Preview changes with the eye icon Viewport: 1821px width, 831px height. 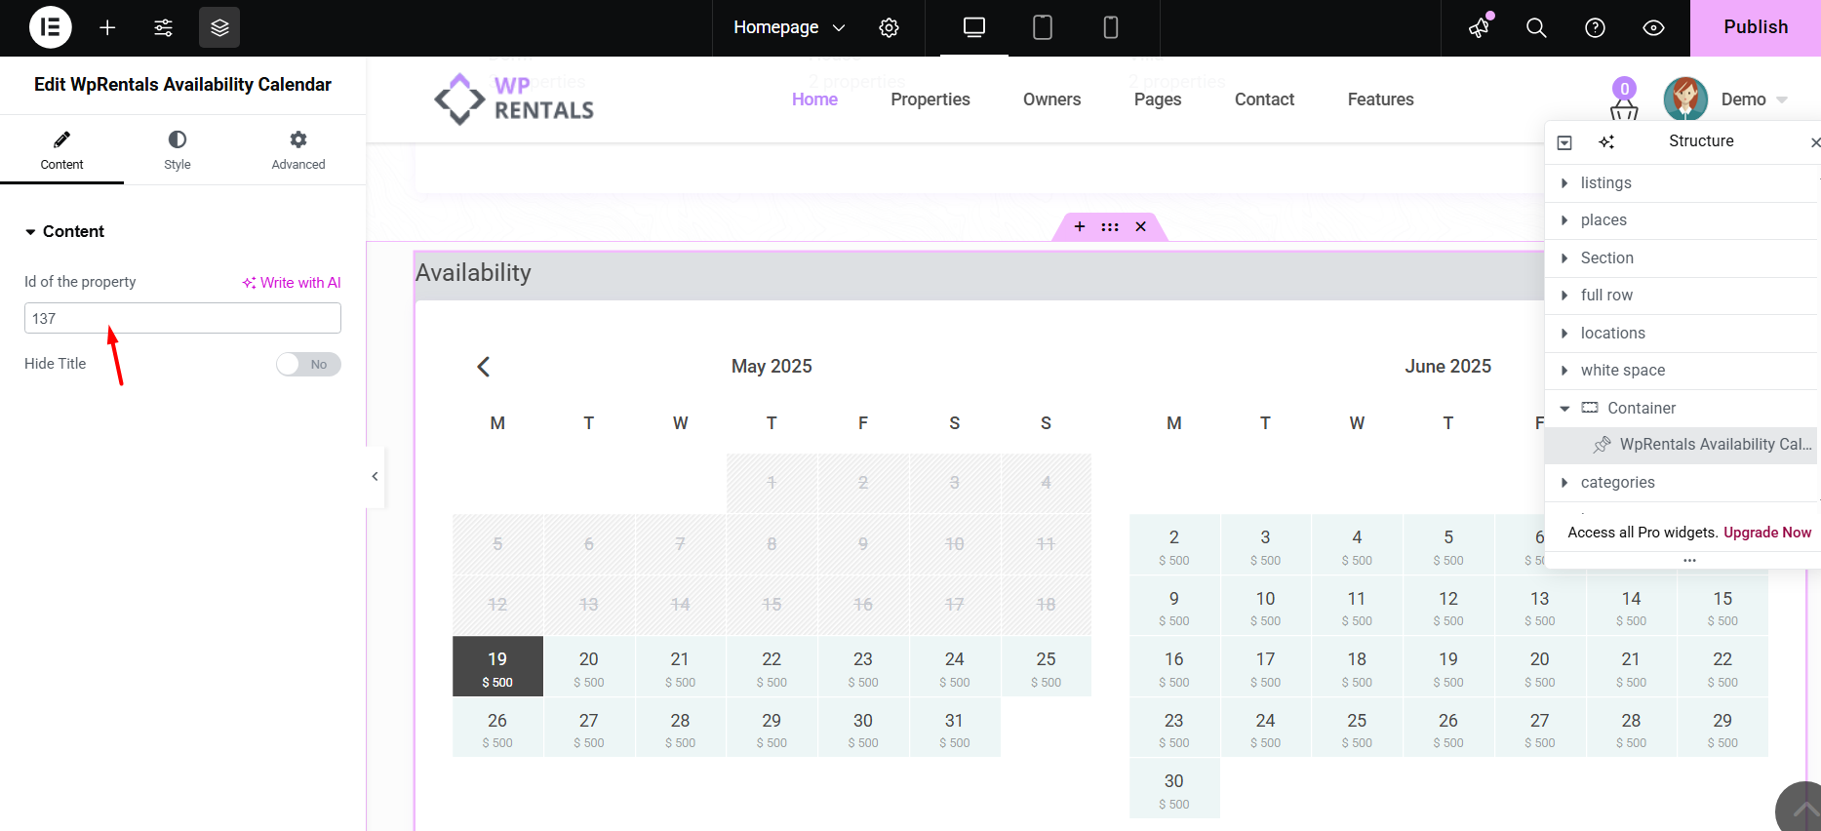[x=1653, y=27]
